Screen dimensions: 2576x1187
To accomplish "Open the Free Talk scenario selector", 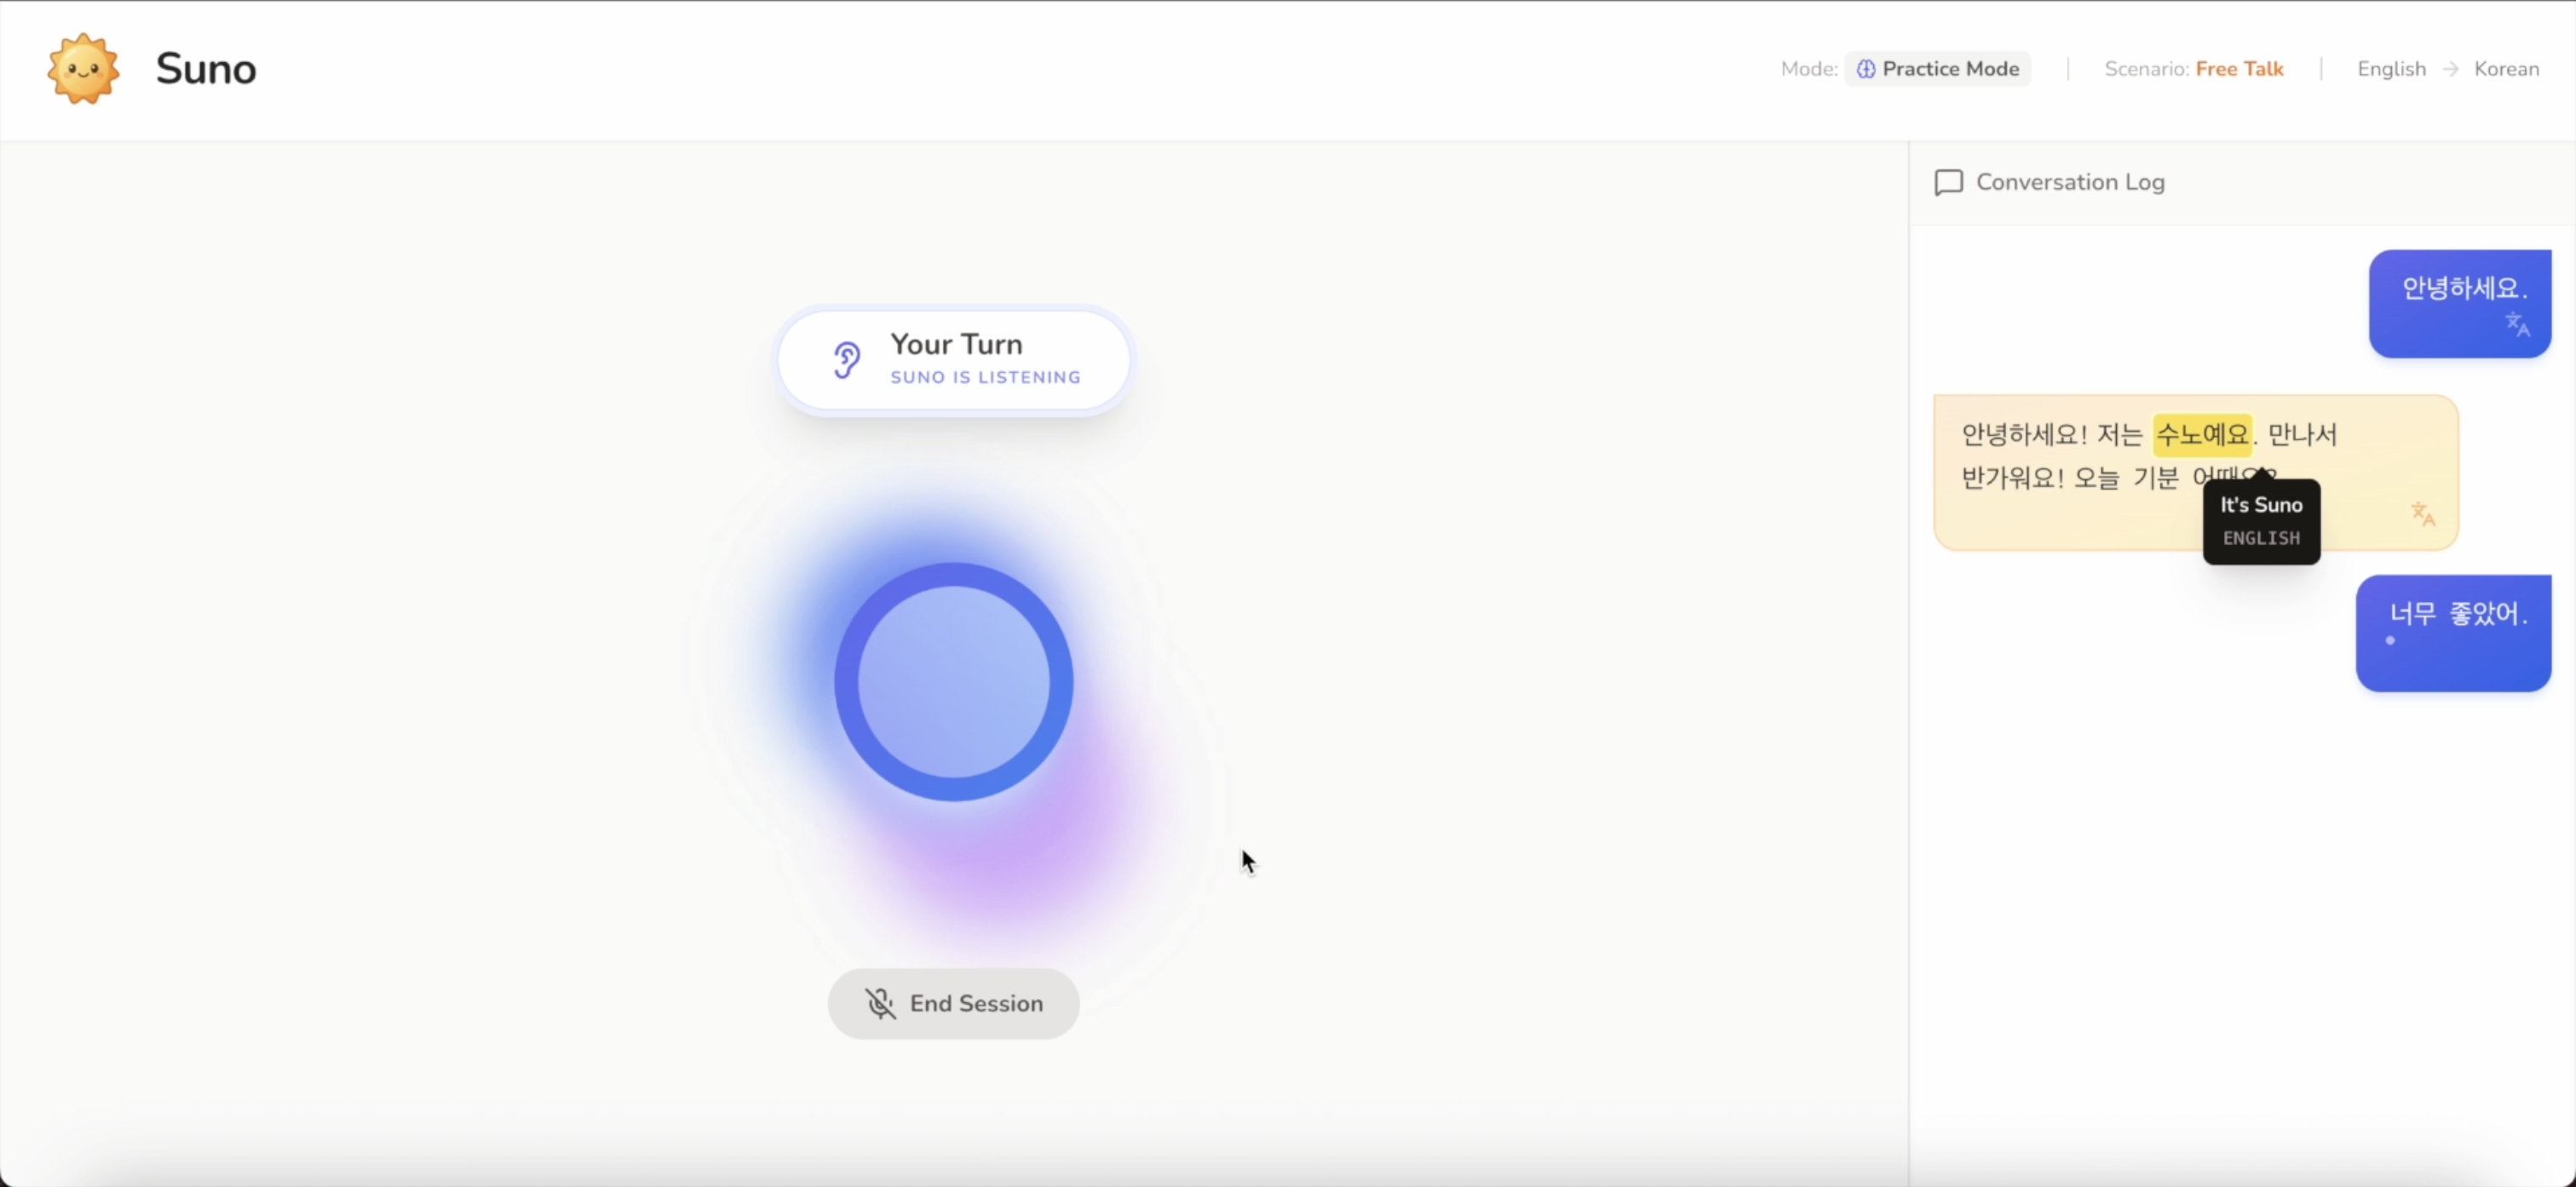I will [2239, 69].
